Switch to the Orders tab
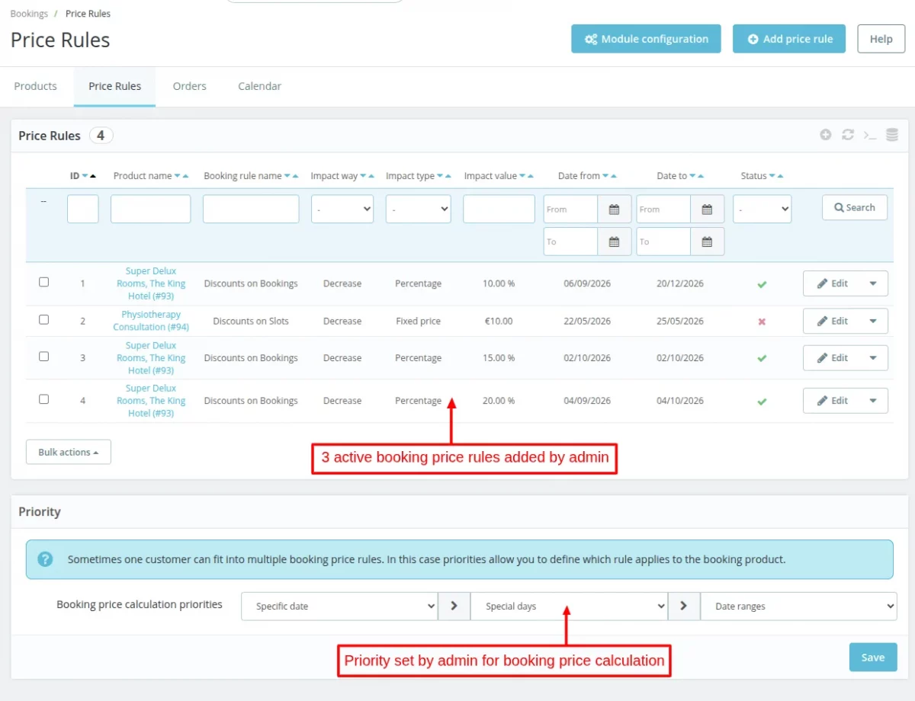The image size is (915, 701). pos(189,86)
